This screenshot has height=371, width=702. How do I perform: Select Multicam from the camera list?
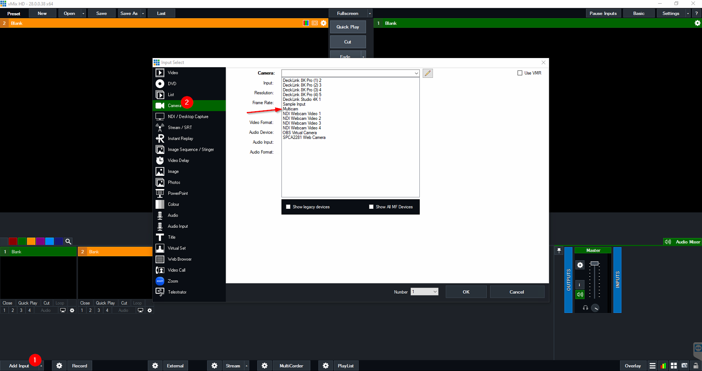[291, 109]
